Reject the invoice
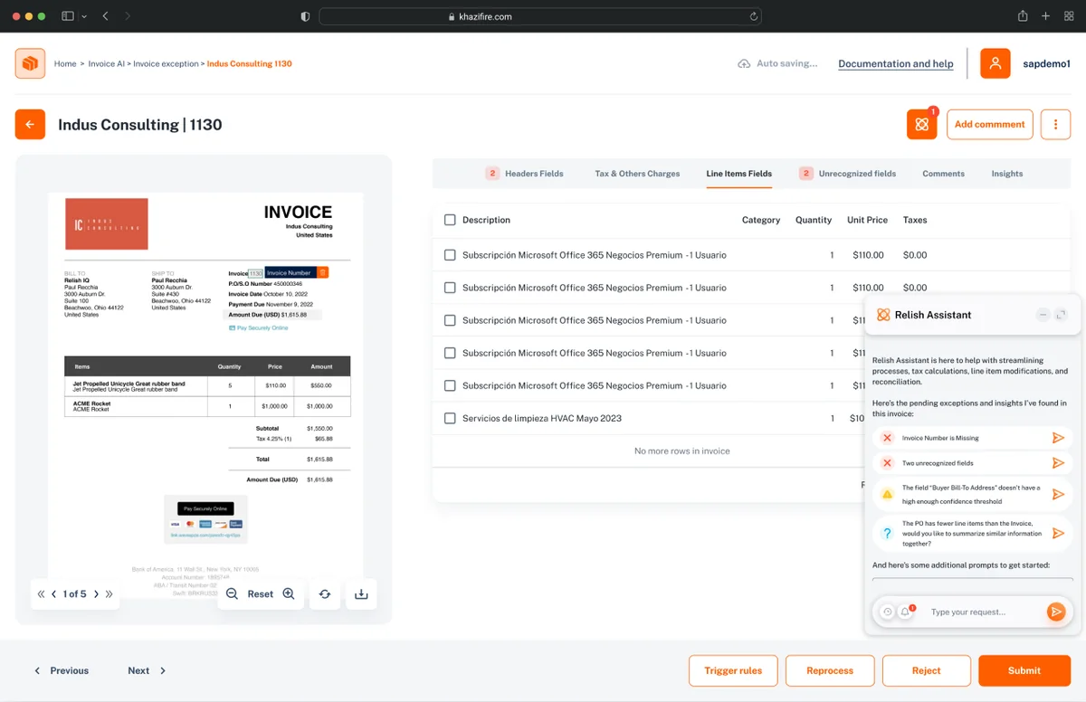The height and width of the screenshot is (702, 1086). [926, 671]
